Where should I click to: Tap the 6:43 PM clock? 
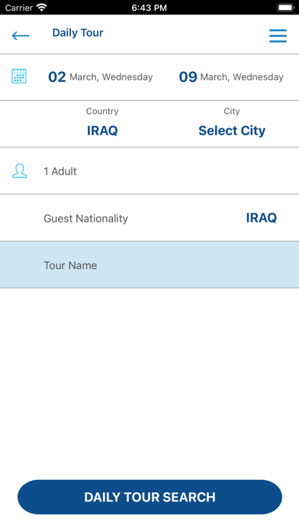click(149, 8)
